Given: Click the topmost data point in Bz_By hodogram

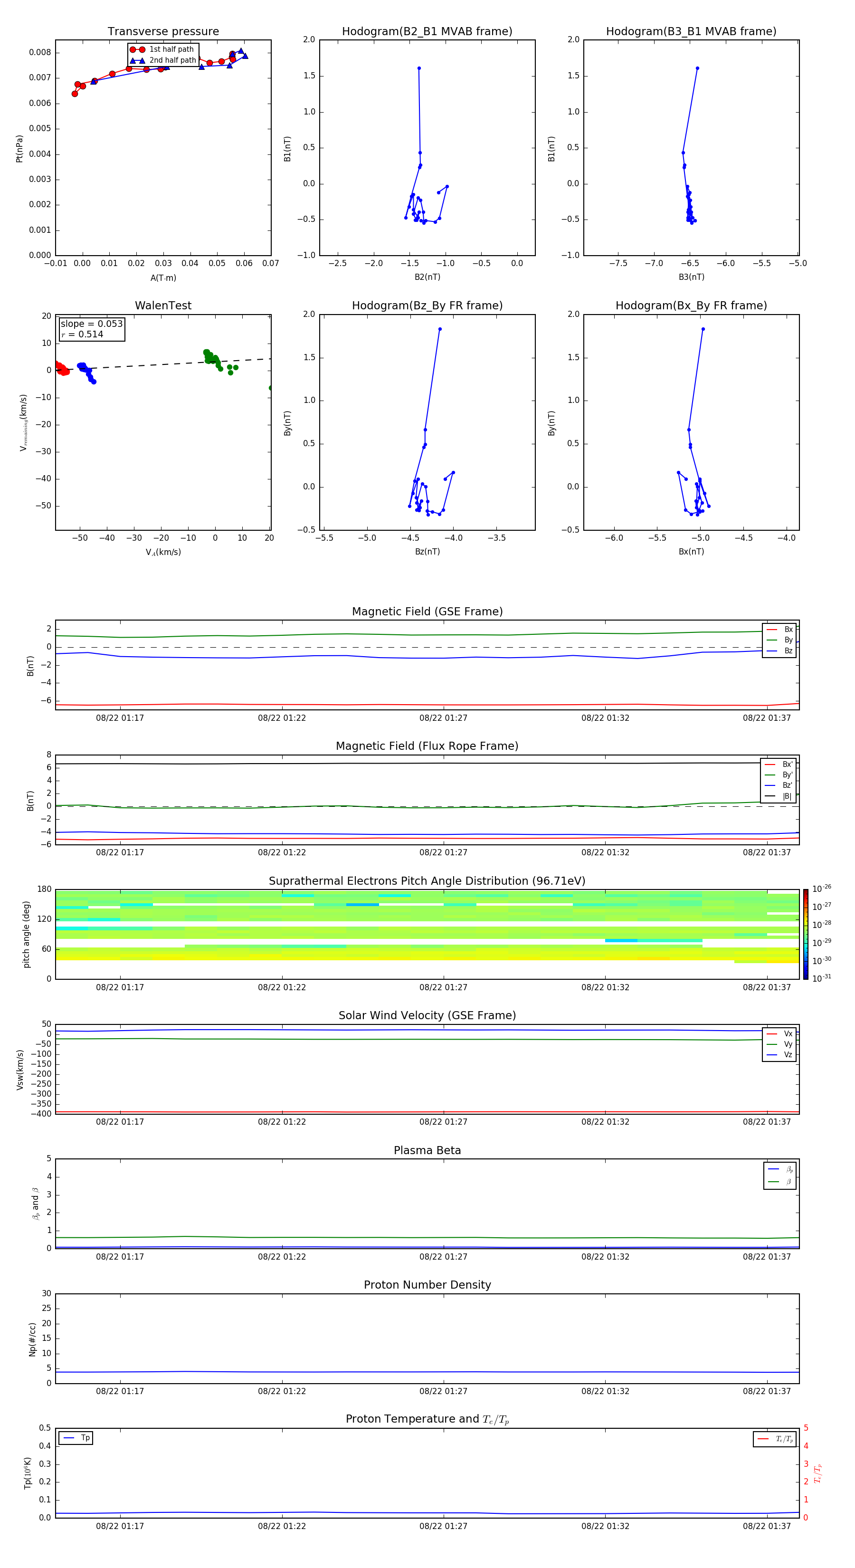Looking at the screenshot, I should 440,329.
